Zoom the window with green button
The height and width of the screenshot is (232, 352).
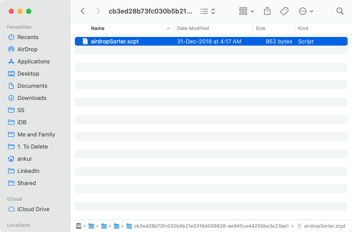coord(29,11)
